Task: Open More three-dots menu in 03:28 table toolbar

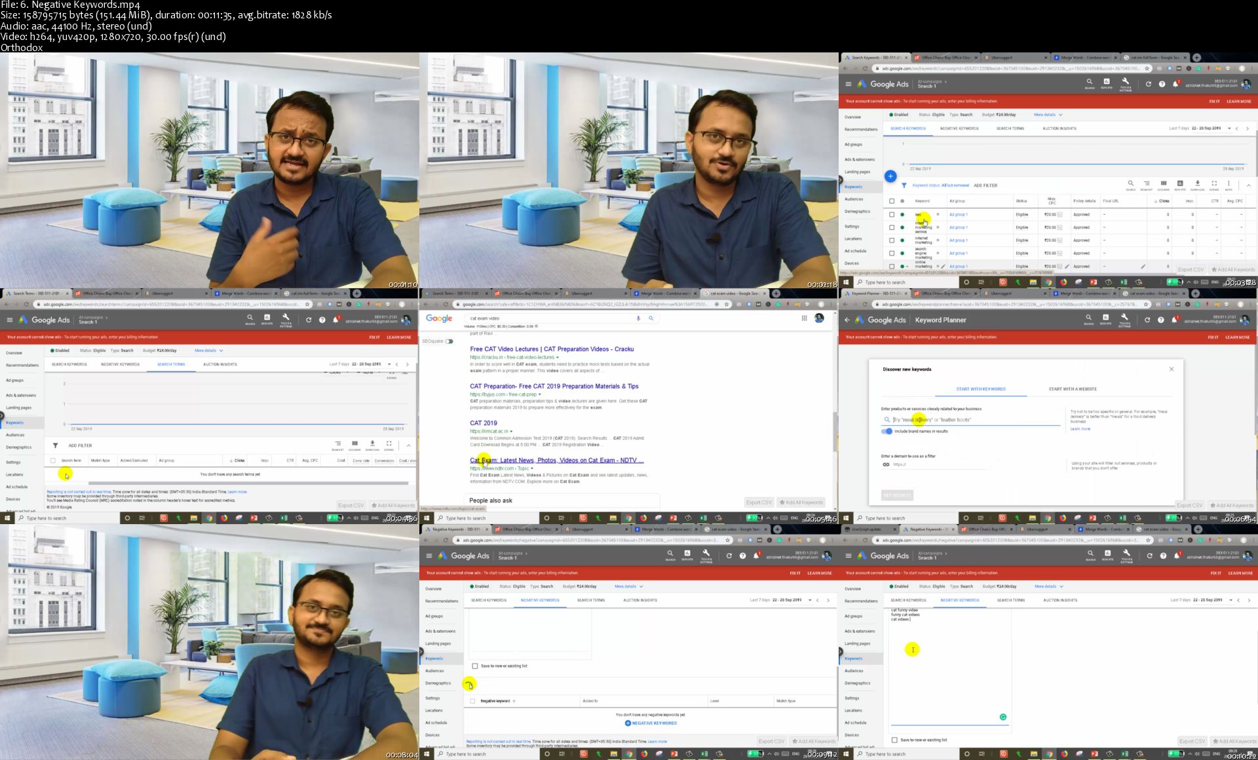Action: (x=1229, y=185)
